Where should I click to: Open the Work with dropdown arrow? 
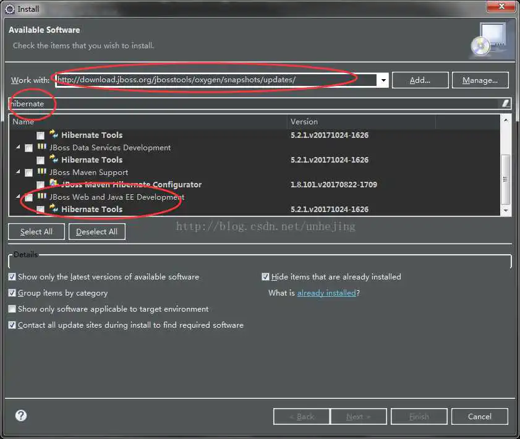coord(383,80)
